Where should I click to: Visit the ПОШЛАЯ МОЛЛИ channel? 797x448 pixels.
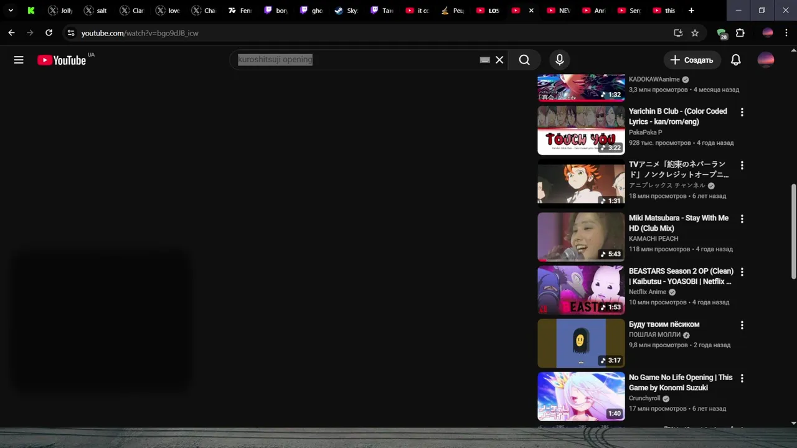654,335
